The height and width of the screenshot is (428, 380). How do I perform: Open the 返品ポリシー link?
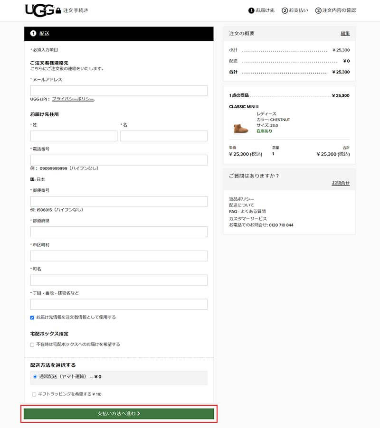click(241, 199)
